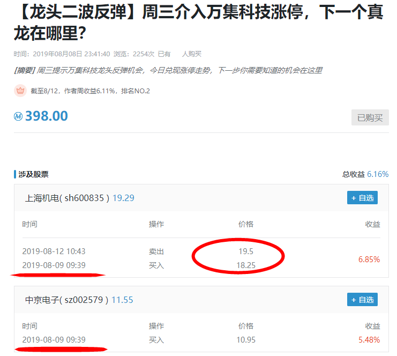Click the 上海机电 current price 19.29
The width and height of the screenshot is (397, 356).
coord(123,198)
